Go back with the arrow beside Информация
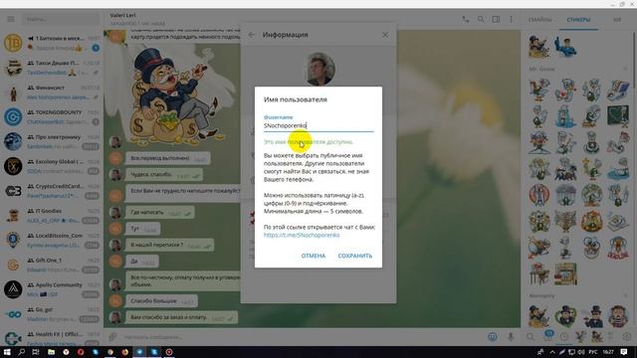This screenshot has width=637, height=358. (x=252, y=35)
